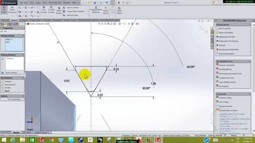Open the File menu

click(x=21, y=3)
